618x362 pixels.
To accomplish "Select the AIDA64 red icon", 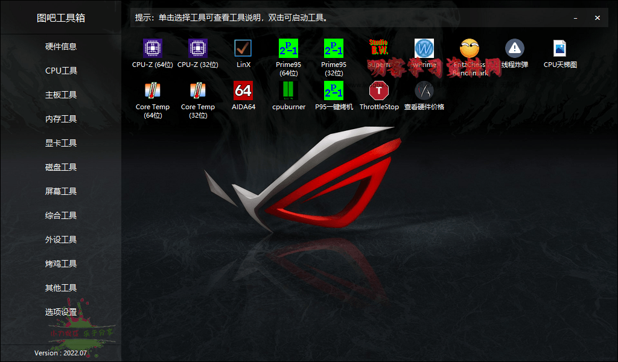I will pyautogui.click(x=243, y=91).
